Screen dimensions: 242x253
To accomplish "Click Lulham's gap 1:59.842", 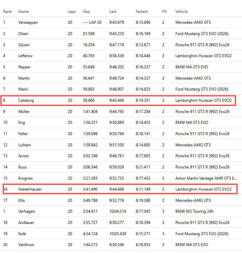I will 90,145.
